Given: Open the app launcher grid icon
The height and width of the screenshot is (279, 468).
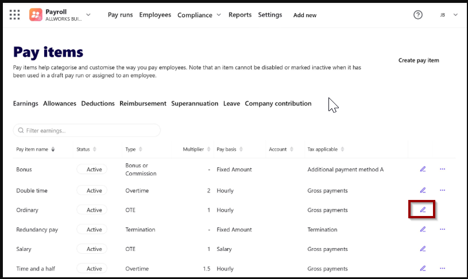Looking at the screenshot, I should (14, 14).
